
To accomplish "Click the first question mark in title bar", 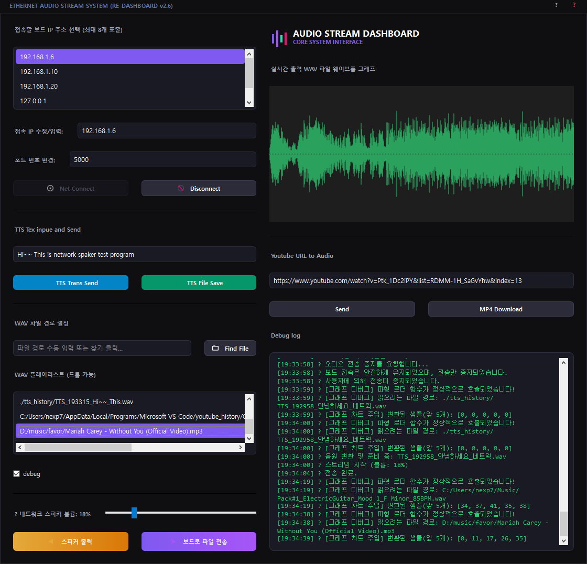I will (x=556, y=5).
